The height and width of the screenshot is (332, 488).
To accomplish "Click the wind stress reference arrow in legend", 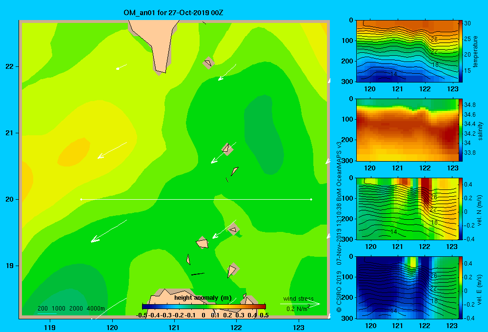I will click(x=300, y=304).
